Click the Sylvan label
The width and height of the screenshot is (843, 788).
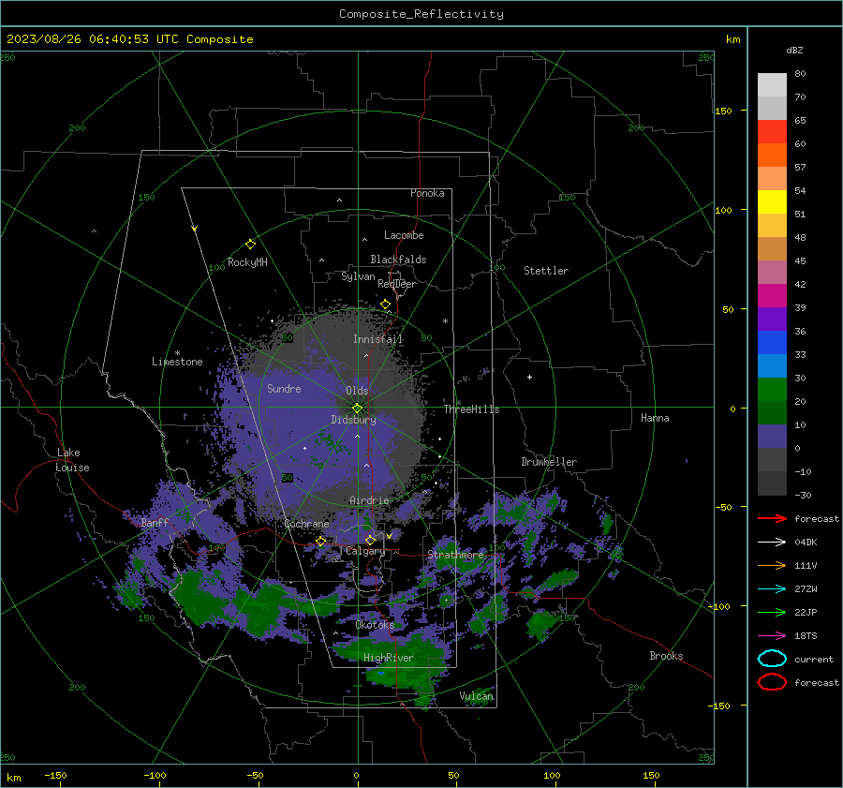click(x=358, y=276)
